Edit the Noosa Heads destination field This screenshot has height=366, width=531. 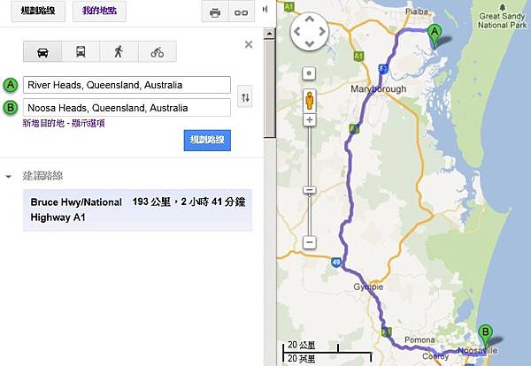[x=127, y=108]
